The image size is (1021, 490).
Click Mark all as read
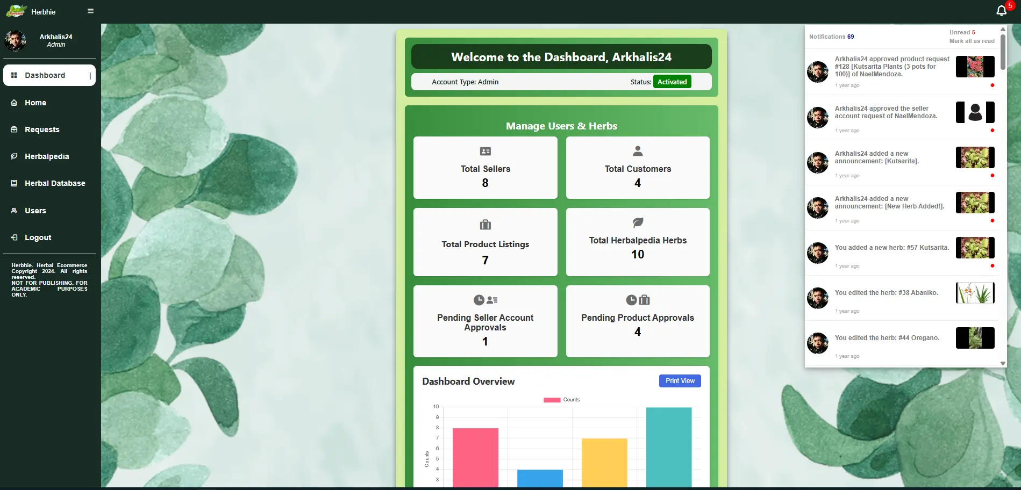click(x=972, y=41)
